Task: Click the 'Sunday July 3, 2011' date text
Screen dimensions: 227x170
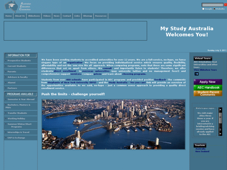Action: [217, 50]
